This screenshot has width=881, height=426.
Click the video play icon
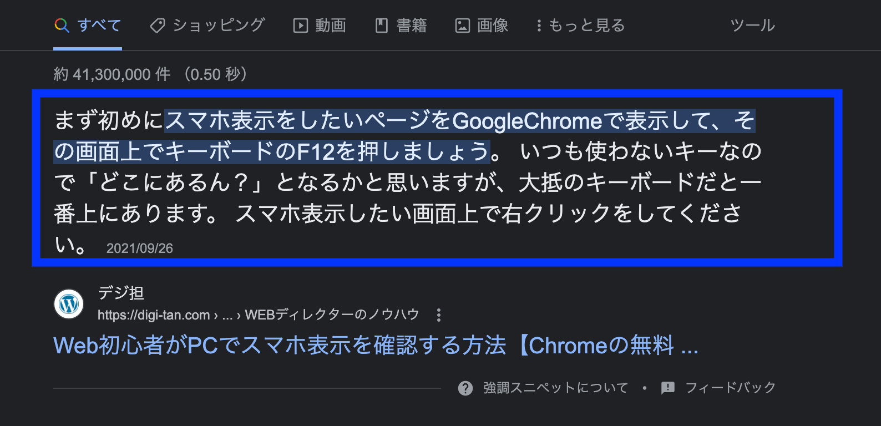(x=300, y=26)
